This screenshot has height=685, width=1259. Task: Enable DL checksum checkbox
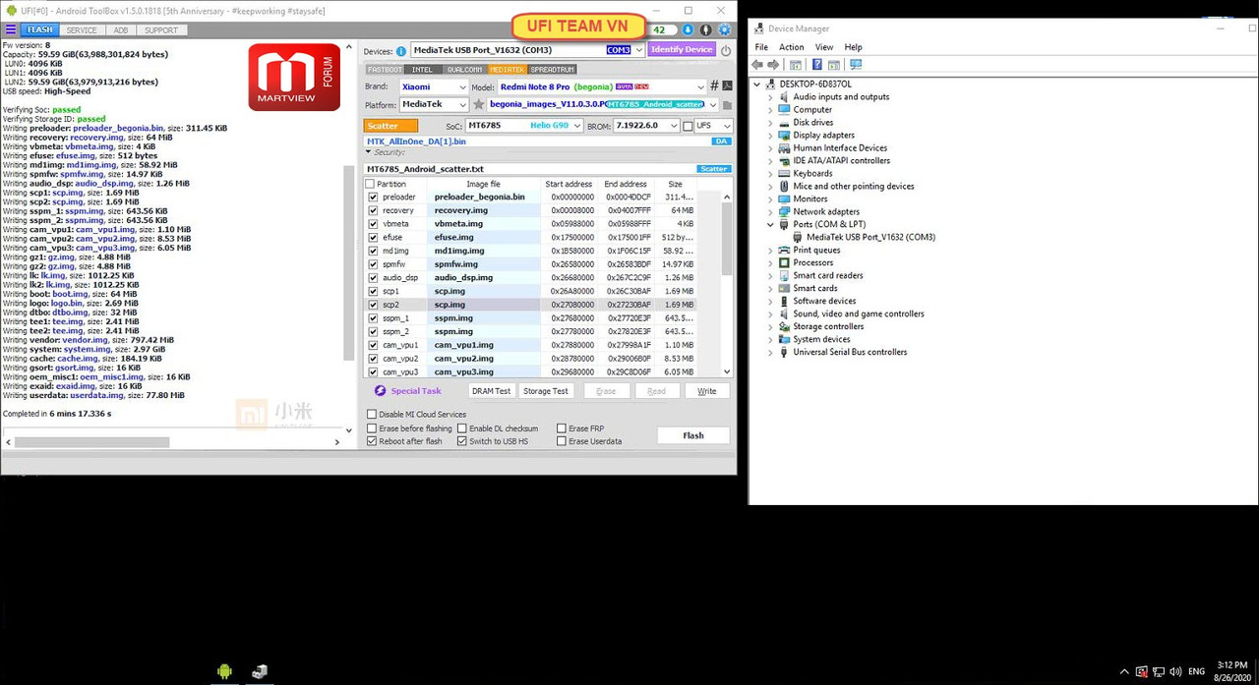[462, 428]
